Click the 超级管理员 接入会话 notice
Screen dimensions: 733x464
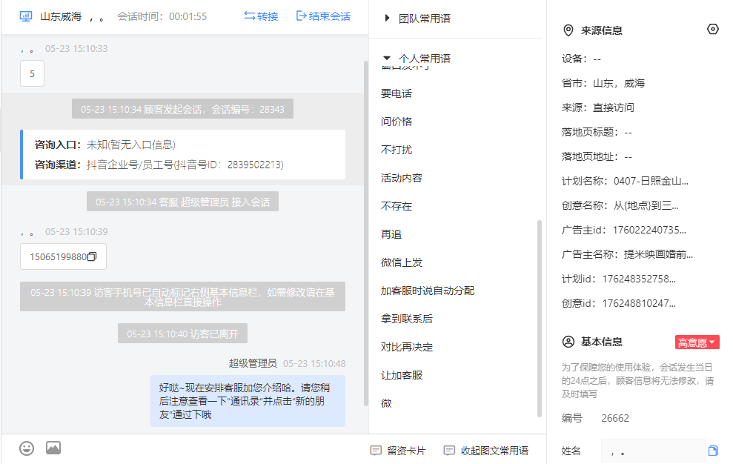[x=182, y=202]
